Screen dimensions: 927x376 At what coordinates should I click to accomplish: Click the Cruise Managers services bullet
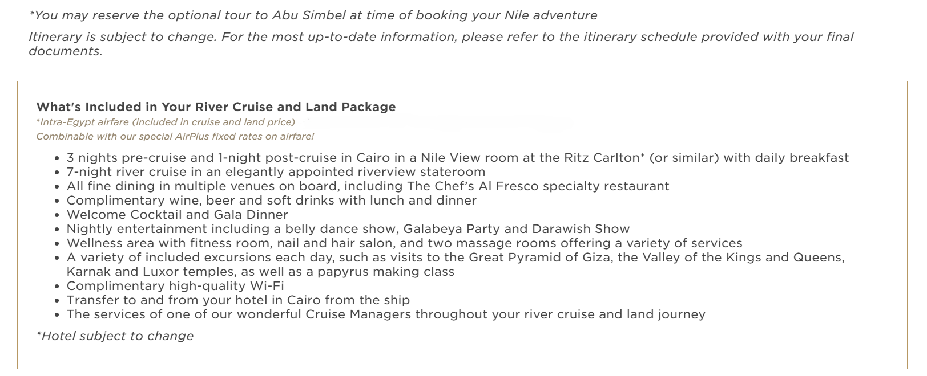(x=386, y=314)
